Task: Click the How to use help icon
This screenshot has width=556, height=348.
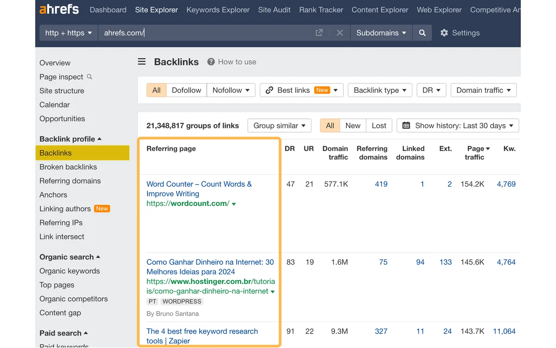Action: point(211,62)
